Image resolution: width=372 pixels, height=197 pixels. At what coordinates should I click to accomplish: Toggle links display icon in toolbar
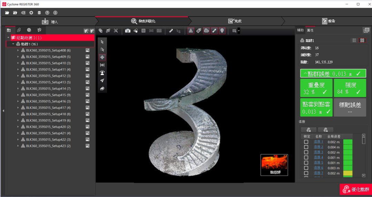tap(214, 31)
